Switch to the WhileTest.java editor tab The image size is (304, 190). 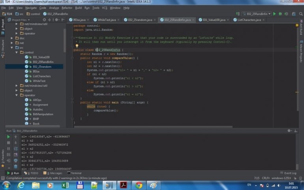point(107,20)
